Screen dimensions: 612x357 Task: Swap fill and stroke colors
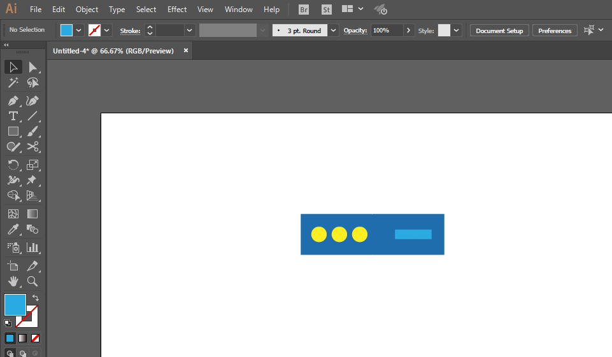point(36,297)
